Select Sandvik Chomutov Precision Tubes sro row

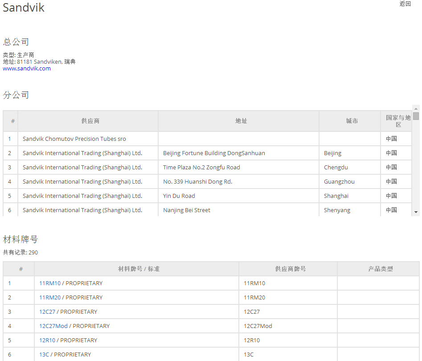pos(74,139)
